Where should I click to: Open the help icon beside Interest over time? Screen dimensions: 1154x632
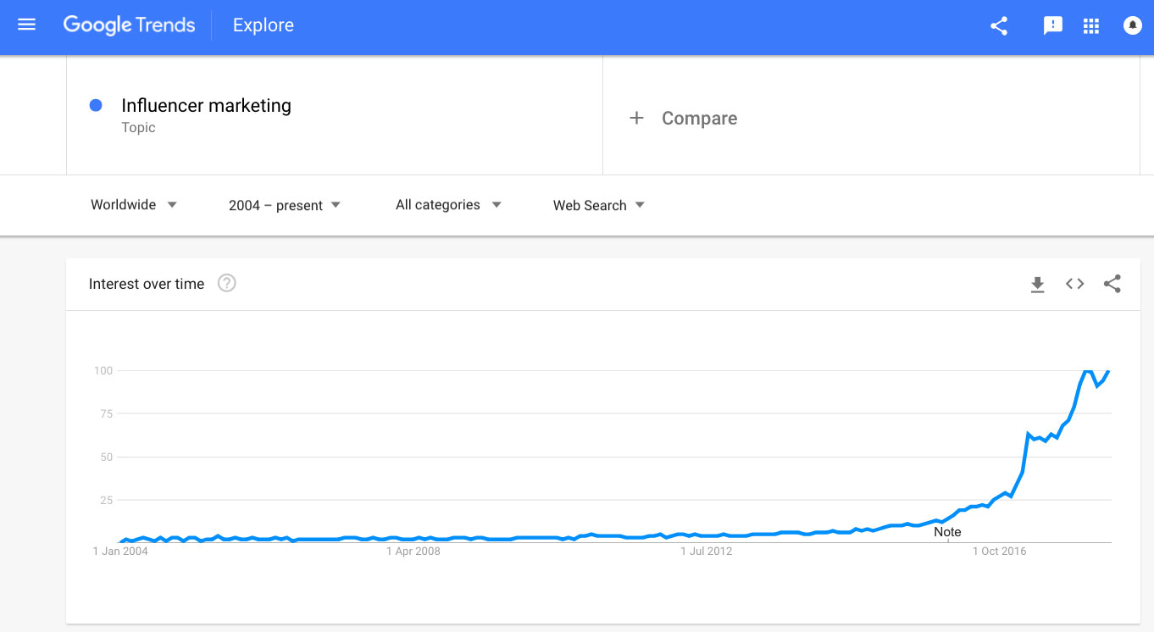pyautogui.click(x=226, y=284)
